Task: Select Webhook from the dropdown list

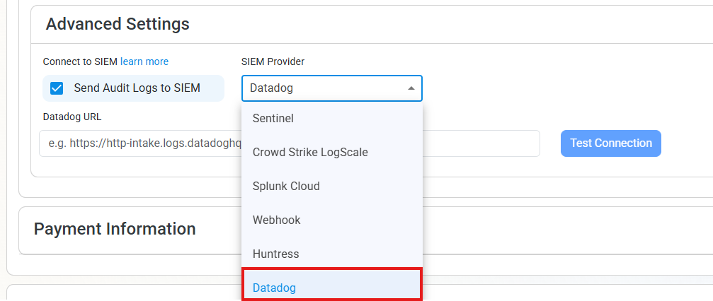Action: 332,220
